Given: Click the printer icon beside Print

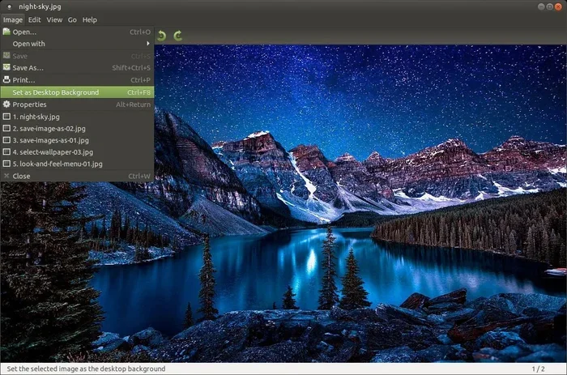Looking at the screenshot, I should coord(6,79).
